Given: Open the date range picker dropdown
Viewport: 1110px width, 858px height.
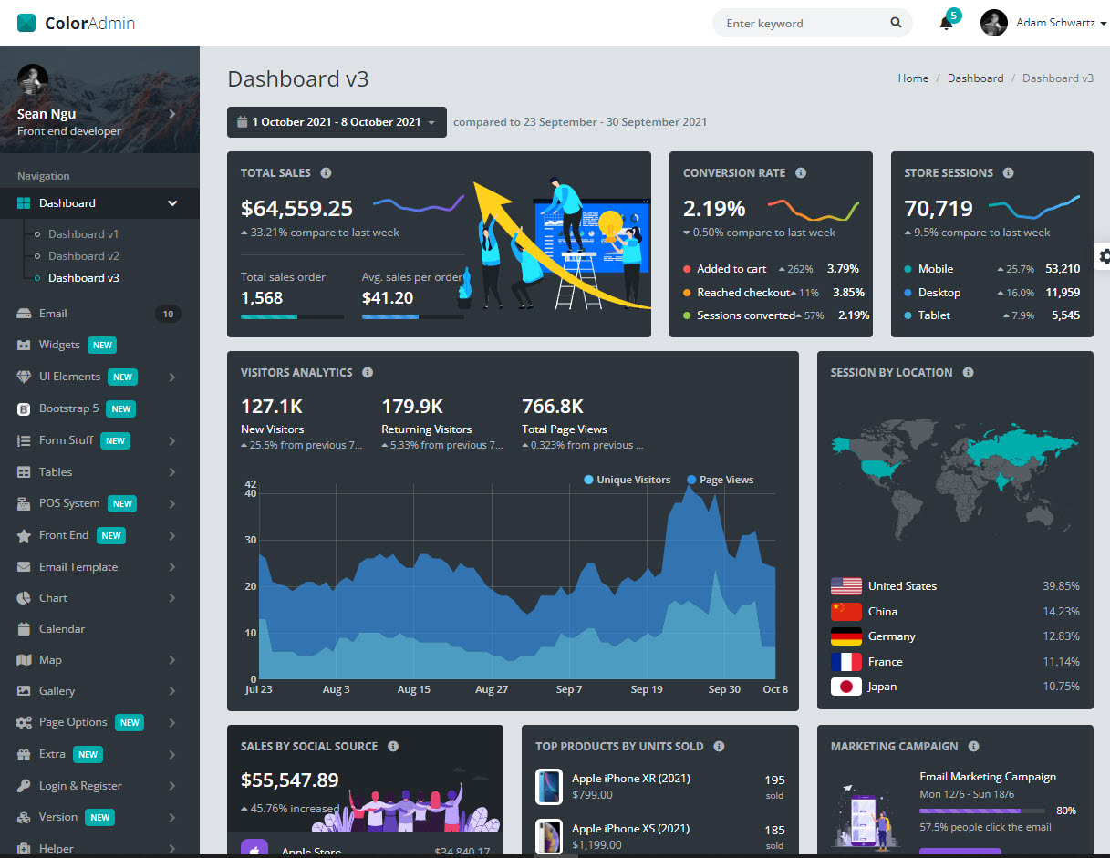Looking at the screenshot, I should click(337, 122).
